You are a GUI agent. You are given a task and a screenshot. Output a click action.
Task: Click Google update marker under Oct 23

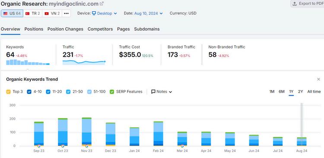(63, 146)
